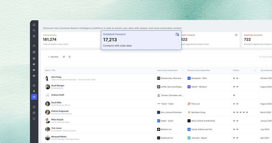Open the apps grid icon in sidebar
Screen dimensions: 272x143
(34, 36)
